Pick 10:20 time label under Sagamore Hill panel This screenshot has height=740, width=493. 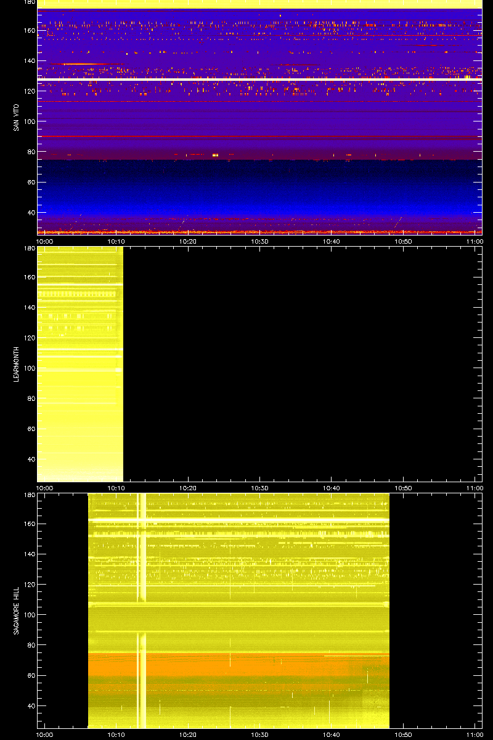188,735
